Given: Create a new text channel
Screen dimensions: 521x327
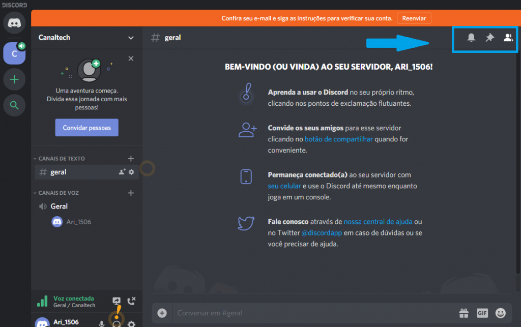Looking at the screenshot, I should point(131,159).
